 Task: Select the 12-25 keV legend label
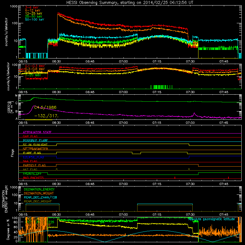34,13
